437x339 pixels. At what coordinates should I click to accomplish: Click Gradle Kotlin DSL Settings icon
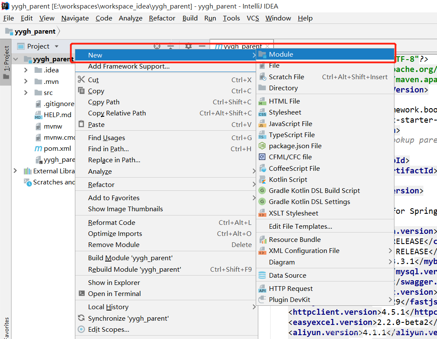pos(262,201)
